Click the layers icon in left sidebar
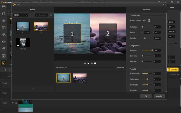Screen dimensions: 181x113 pos(4,13)
